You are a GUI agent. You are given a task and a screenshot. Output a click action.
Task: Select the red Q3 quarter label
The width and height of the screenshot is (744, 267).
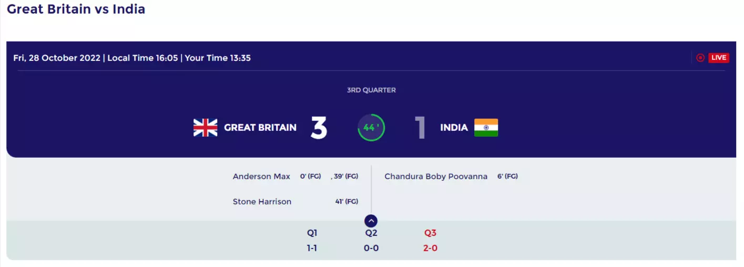coord(430,233)
